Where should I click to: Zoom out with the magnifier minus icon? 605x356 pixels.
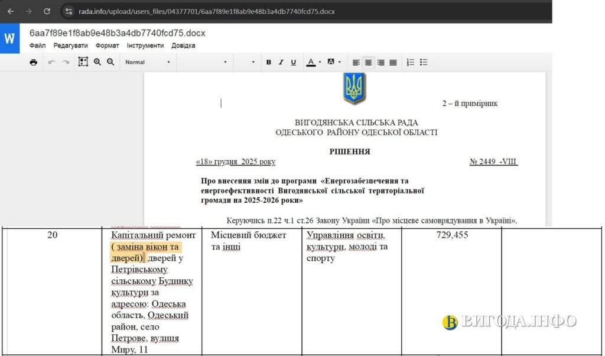pyautogui.click(x=110, y=62)
